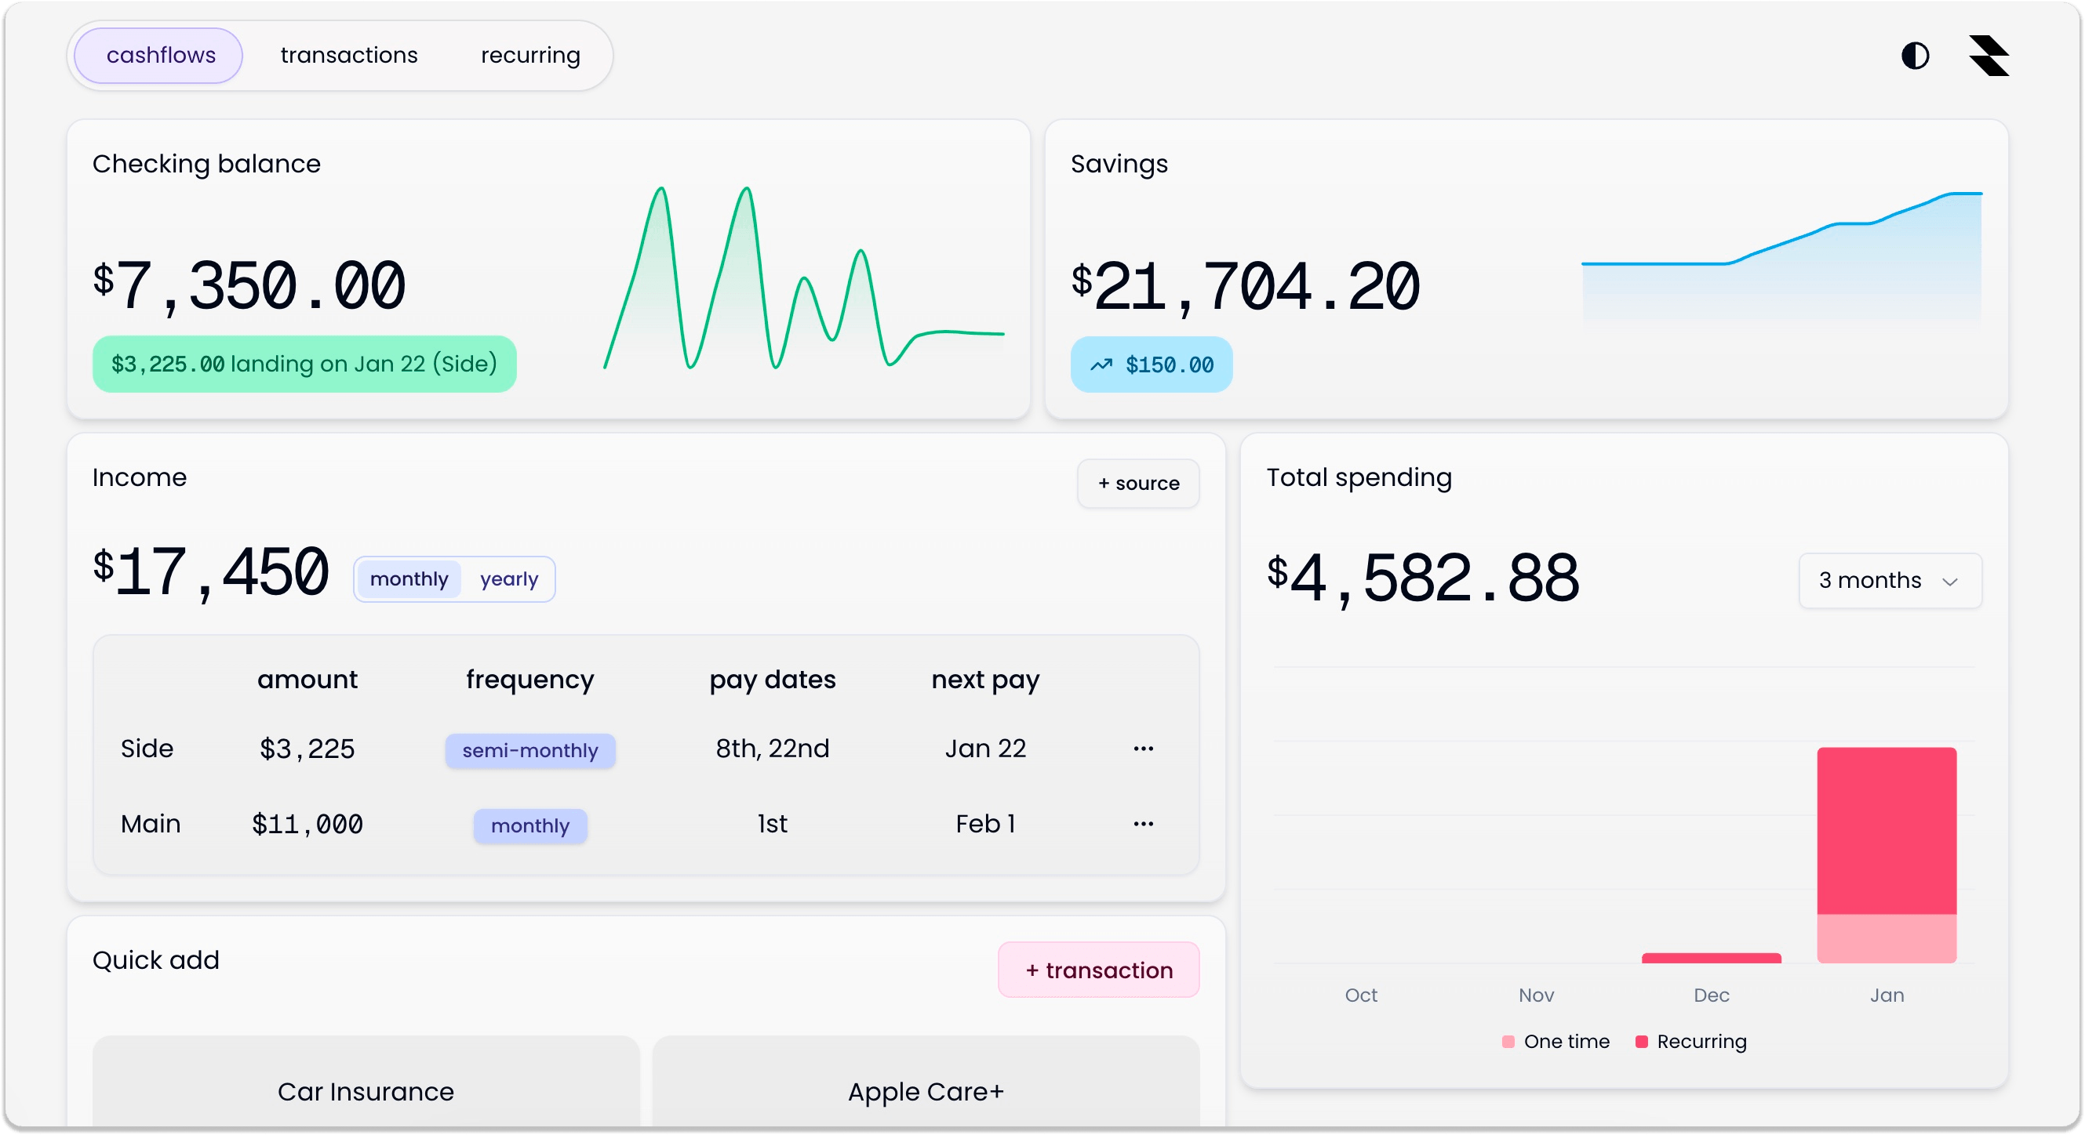Viewport: 2085px width, 1135px height.
Task: Click the One time legend swatch
Action: 1508,1041
